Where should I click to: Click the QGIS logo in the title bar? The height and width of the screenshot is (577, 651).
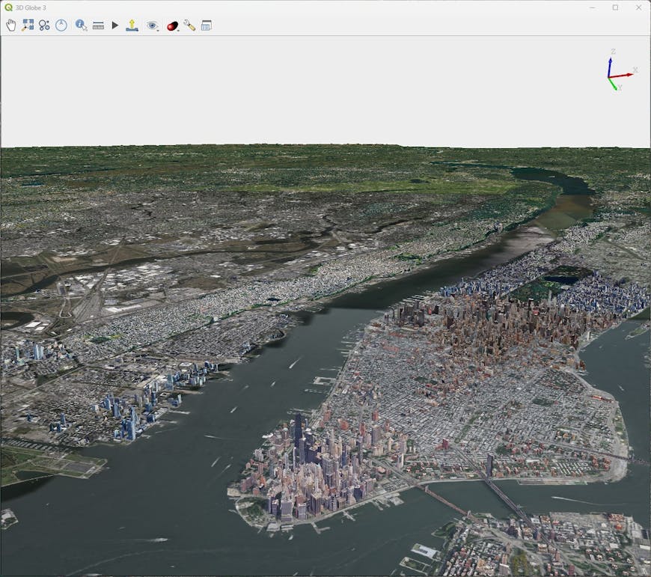pyautogui.click(x=7, y=7)
